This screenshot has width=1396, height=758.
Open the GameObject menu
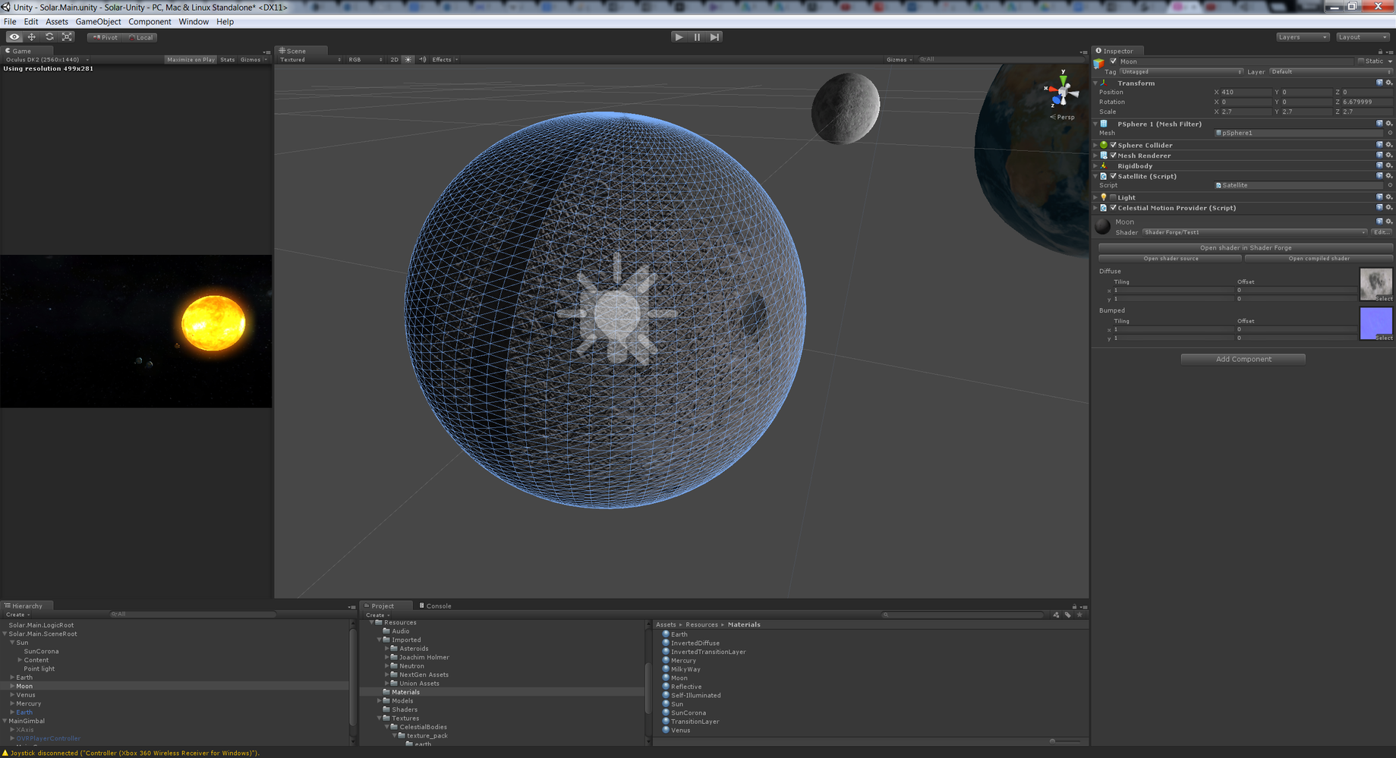click(98, 22)
